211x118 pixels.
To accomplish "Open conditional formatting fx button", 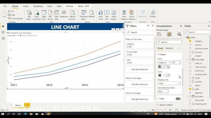I will pos(168,75).
